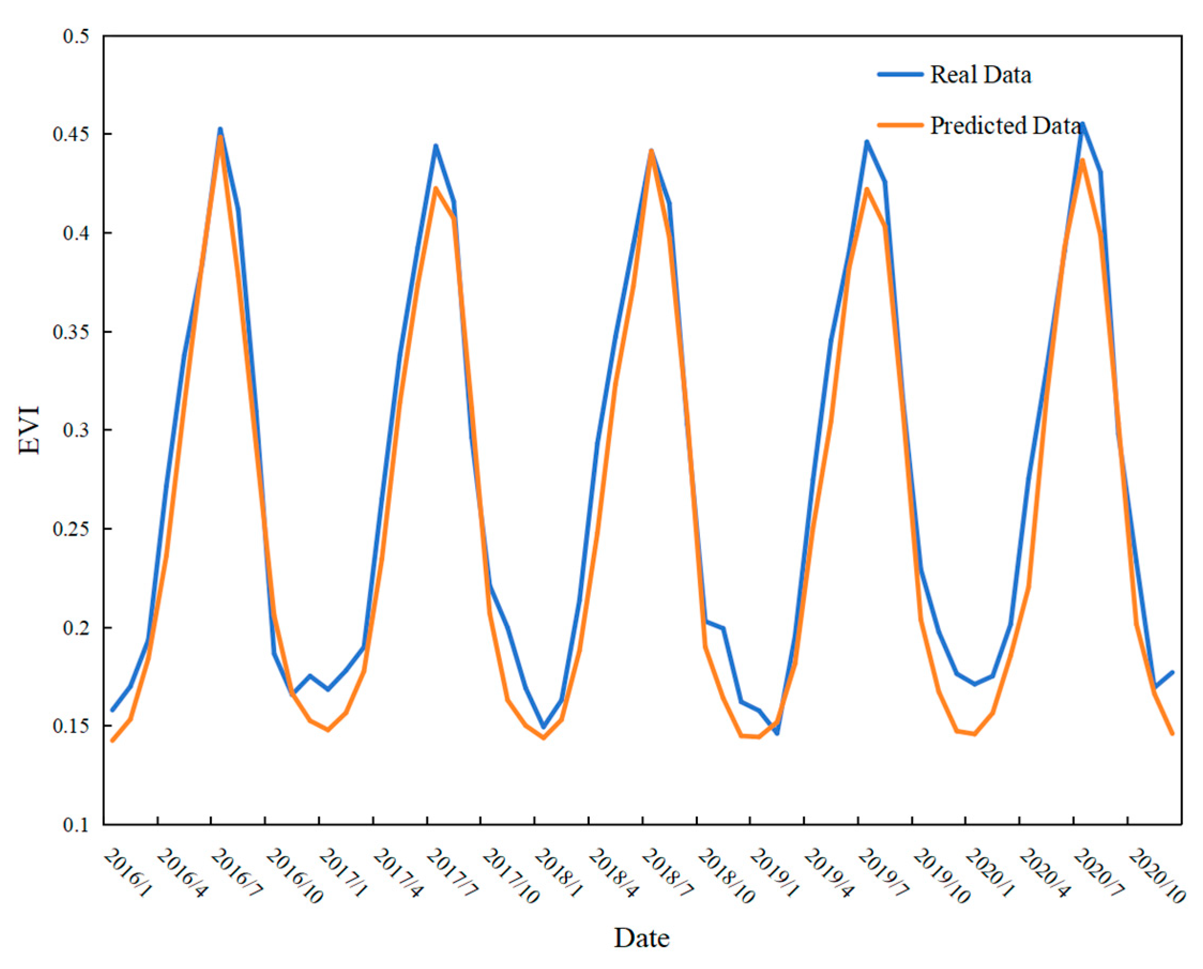This screenshot has width=1203, height=969.
Task: Click the 2019/1 x-axis label
Action: [x=774, y=874]
